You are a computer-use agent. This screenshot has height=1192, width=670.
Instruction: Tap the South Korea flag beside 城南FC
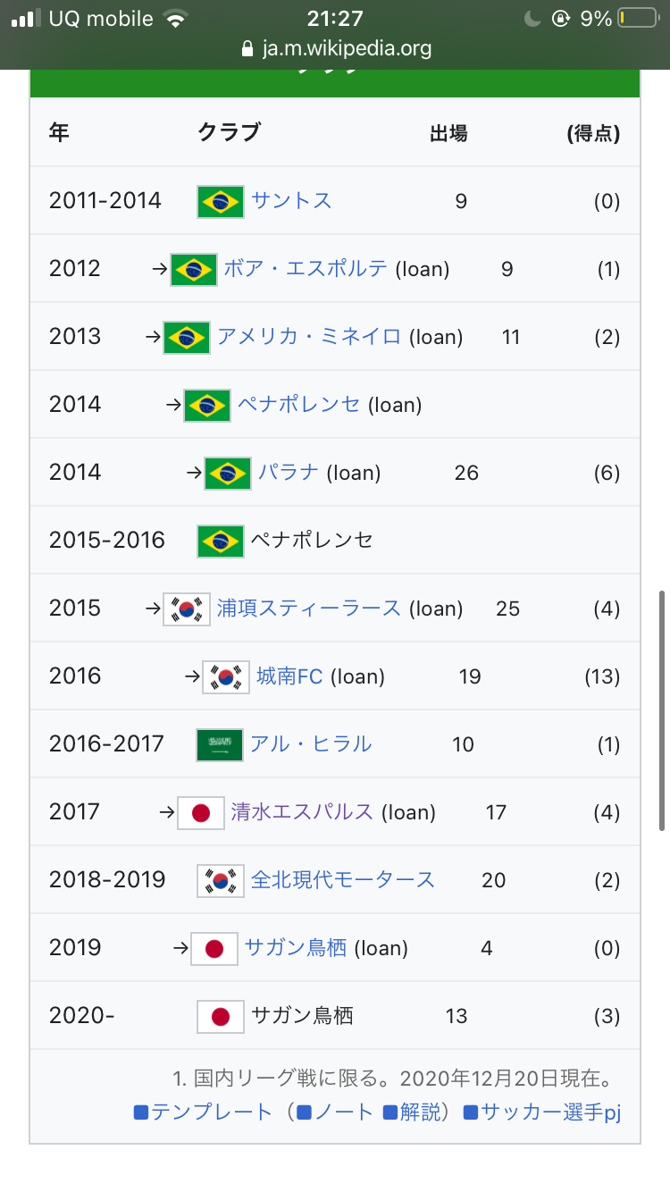click(x=226, y=676)
